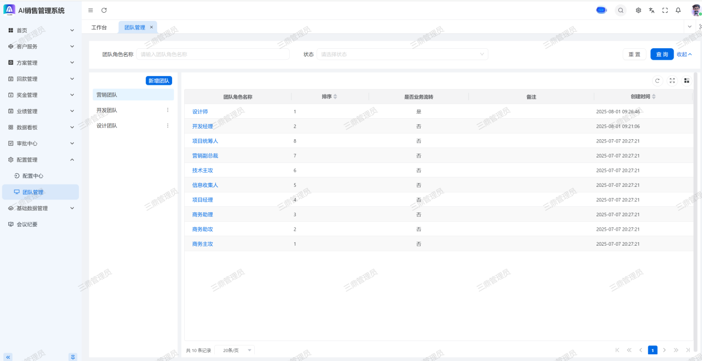The image size is (702, 361).
Task: Expand table to fullscreen icon
Action: tap(672, 81)
